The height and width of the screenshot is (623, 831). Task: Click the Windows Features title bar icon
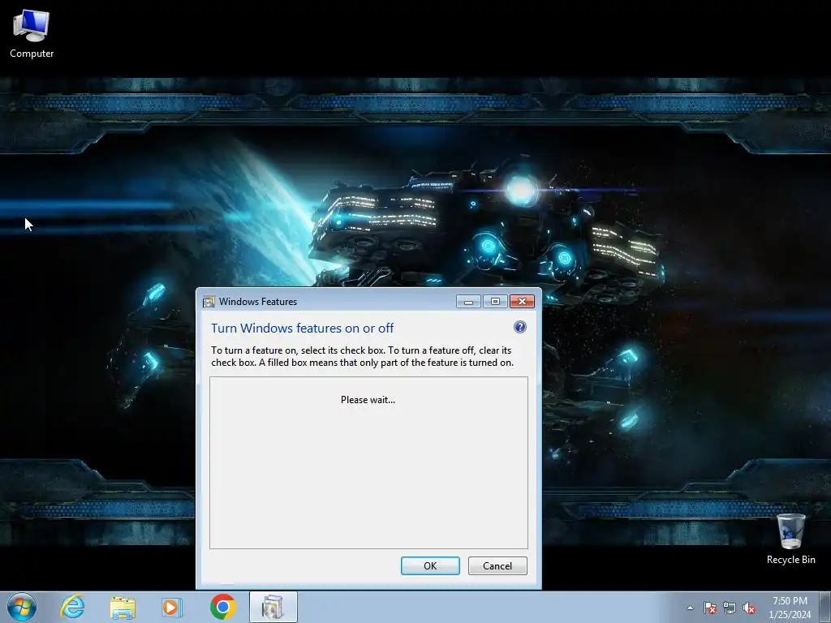[209, 302]
